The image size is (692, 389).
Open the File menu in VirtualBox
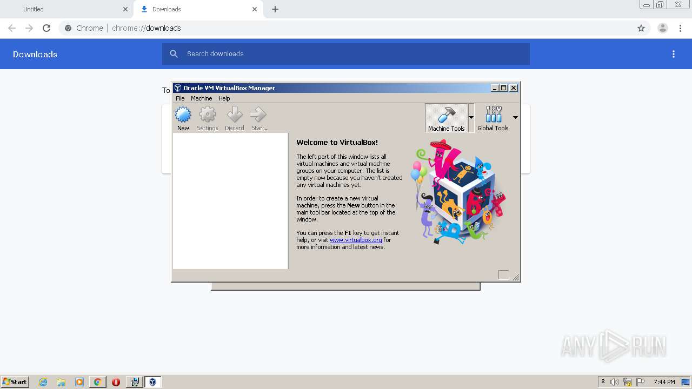click(180, 98)
